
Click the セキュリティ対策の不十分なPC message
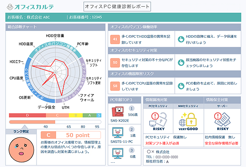pyautogui.click(x=147, y=63)
